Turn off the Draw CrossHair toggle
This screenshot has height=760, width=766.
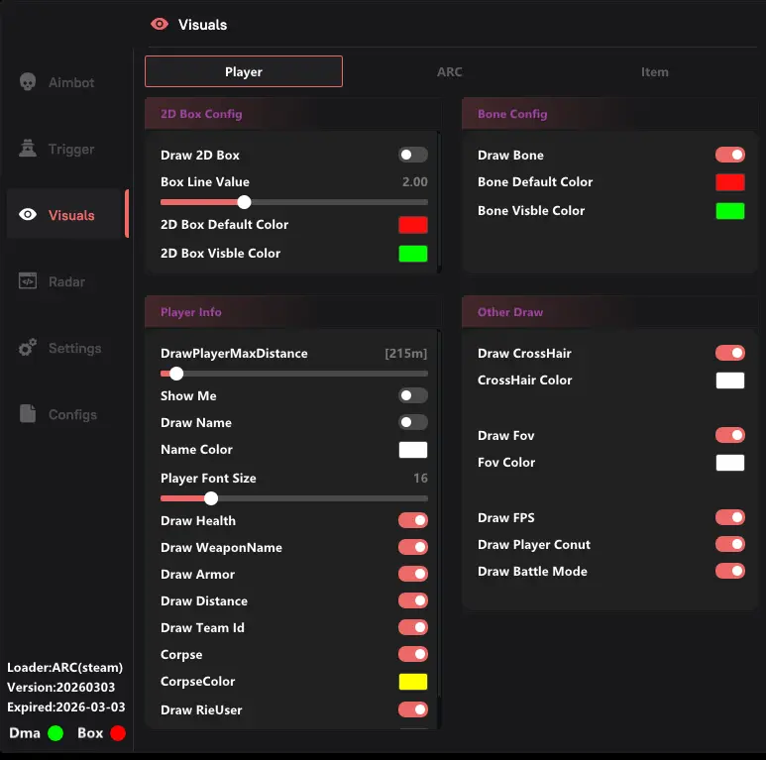pos(730,353)
